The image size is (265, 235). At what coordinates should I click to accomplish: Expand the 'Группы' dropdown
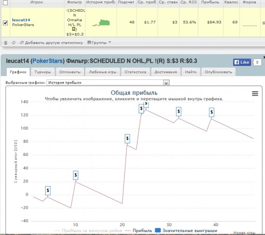click(x=99, y=42)
